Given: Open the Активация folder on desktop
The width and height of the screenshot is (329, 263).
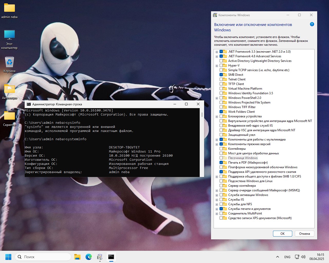Looking at the screenshot, I should [x=10, y=89].
